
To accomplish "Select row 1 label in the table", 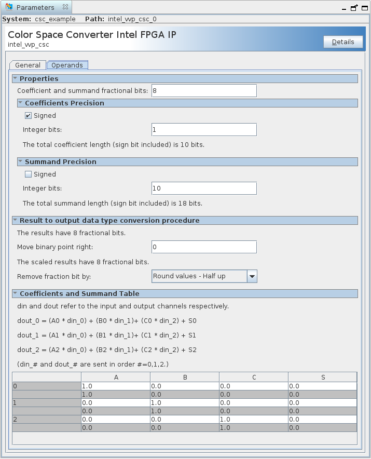I will tap(47, 403).
